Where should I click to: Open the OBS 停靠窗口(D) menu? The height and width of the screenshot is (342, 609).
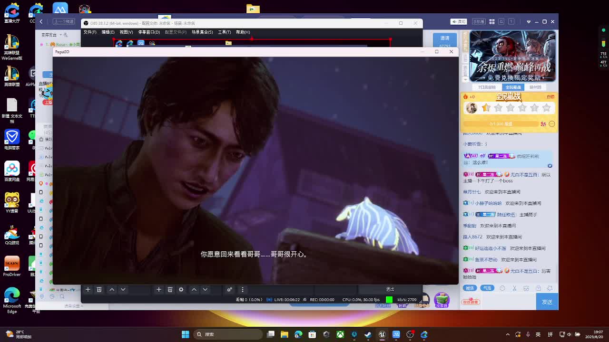coord(149,32)
